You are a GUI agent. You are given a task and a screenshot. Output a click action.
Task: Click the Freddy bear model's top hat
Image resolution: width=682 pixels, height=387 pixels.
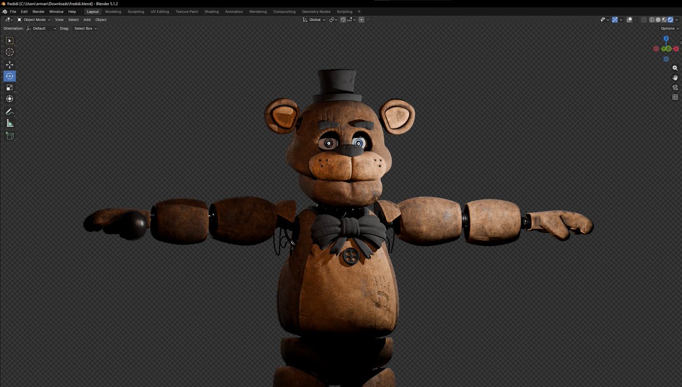click(337, 85)
